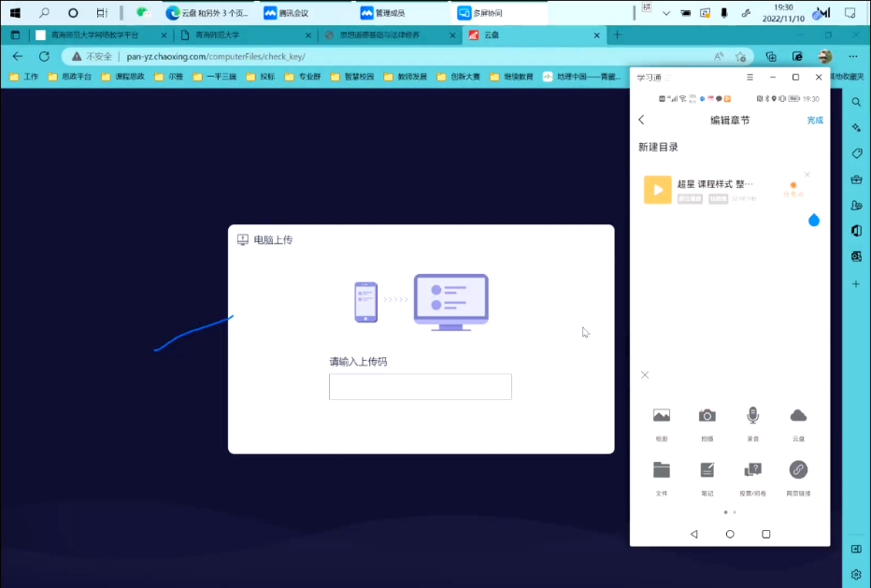Open 腾讯会议 from the Windows taskbar
The image size is (871, 588).
point(293,13)
